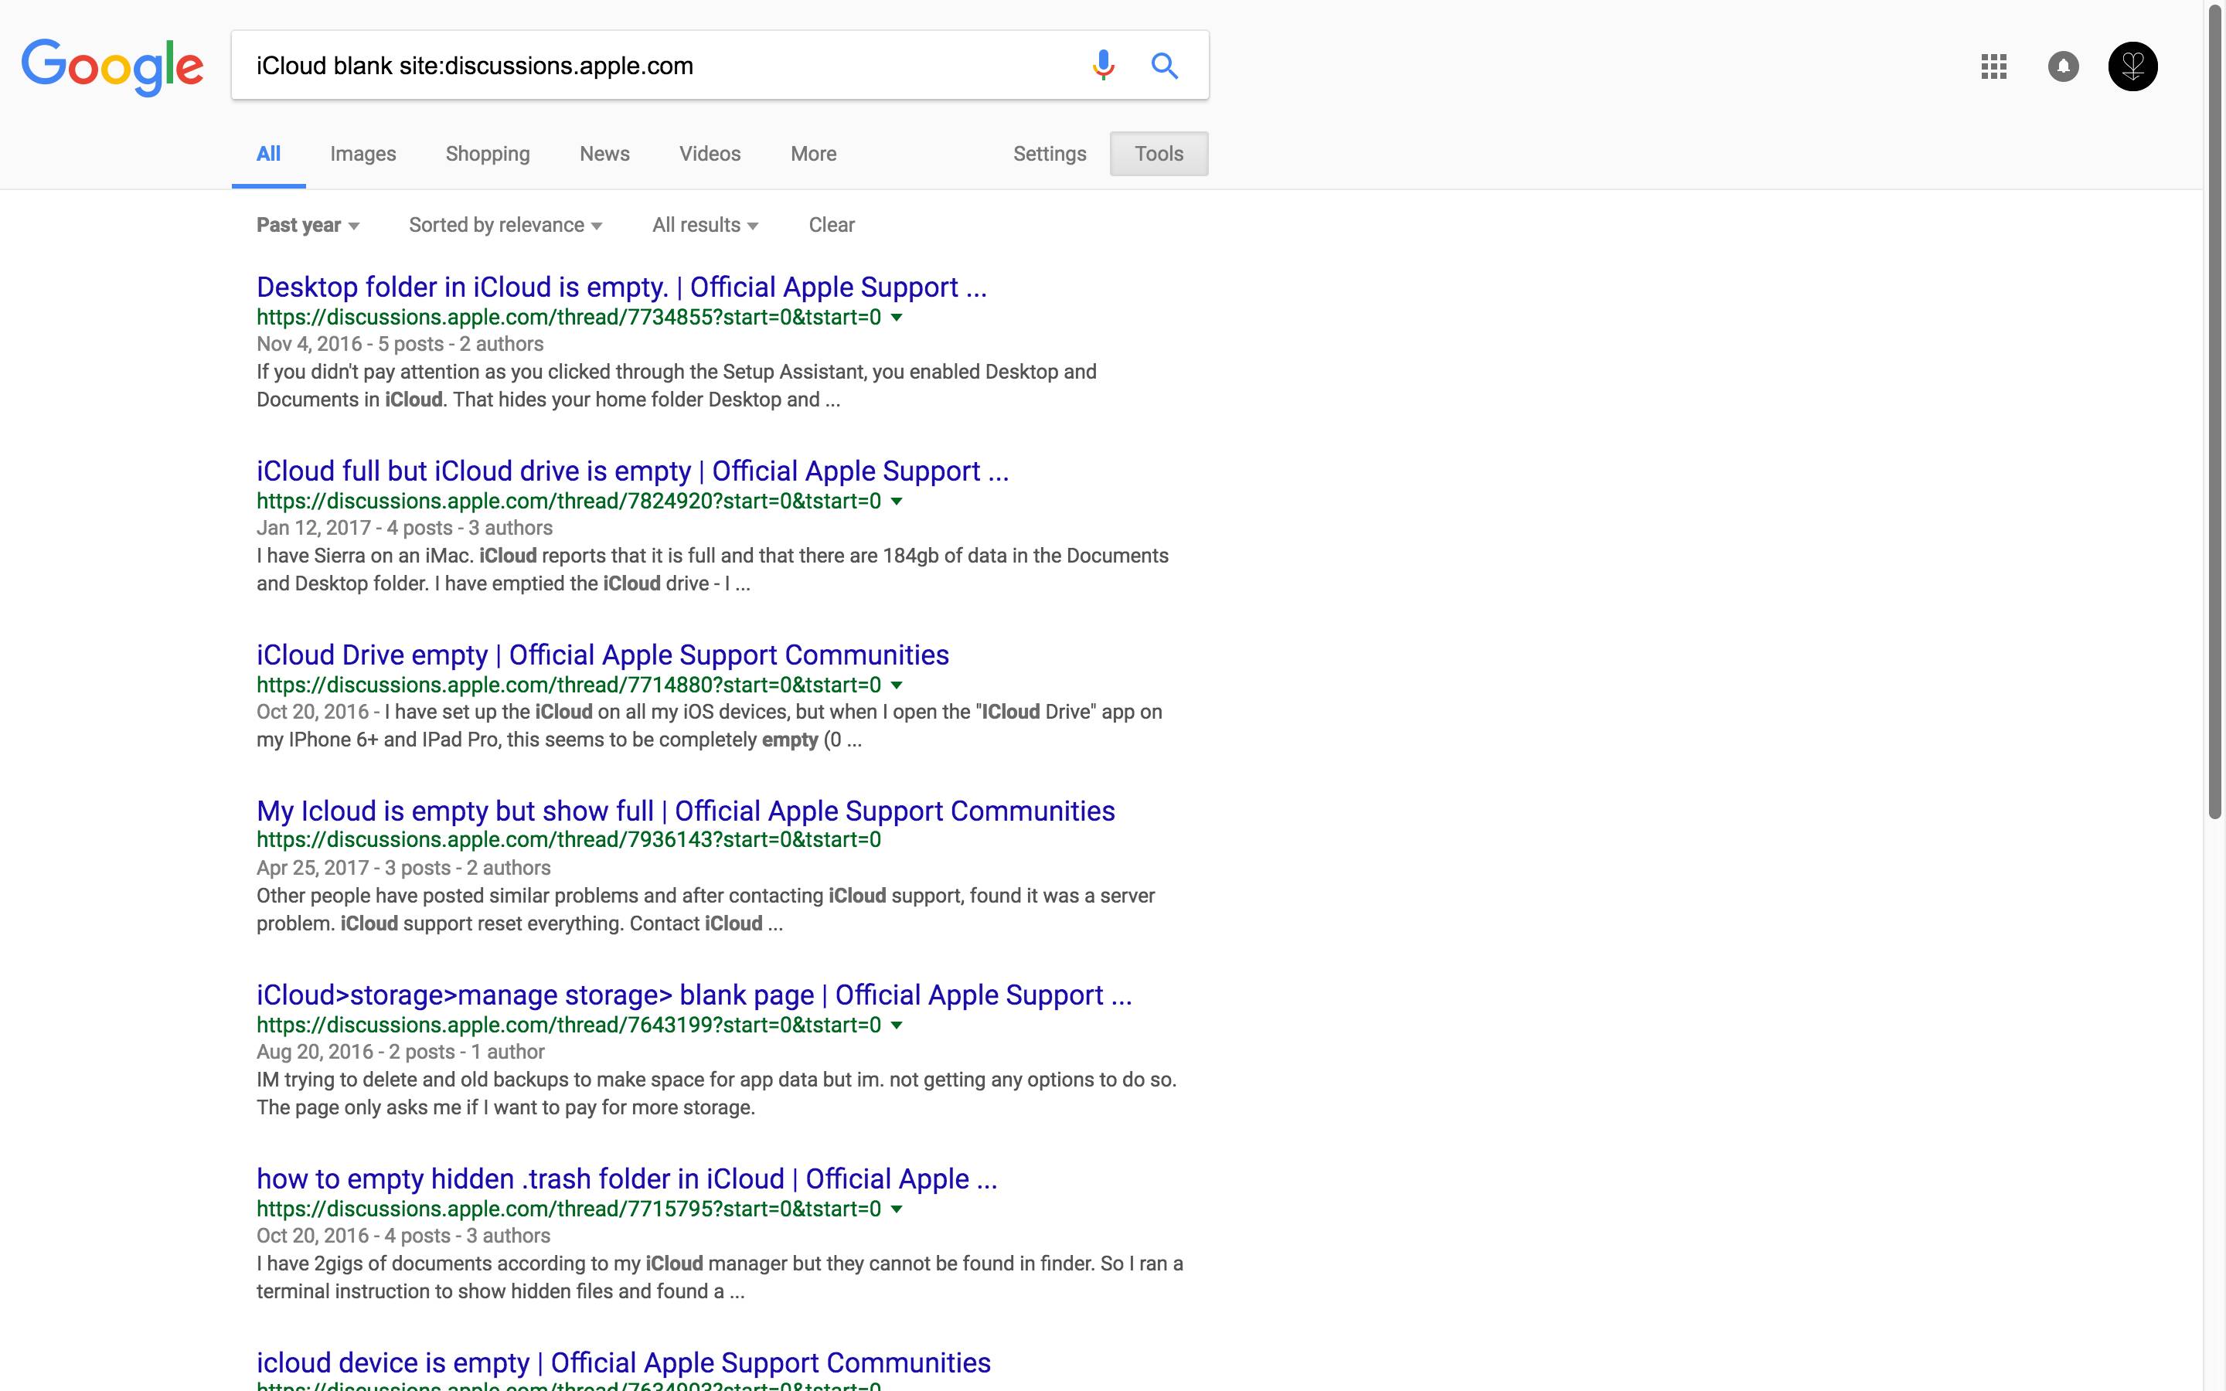
Task: Click the page vertical scrollbar
Action: [2215, 414]
